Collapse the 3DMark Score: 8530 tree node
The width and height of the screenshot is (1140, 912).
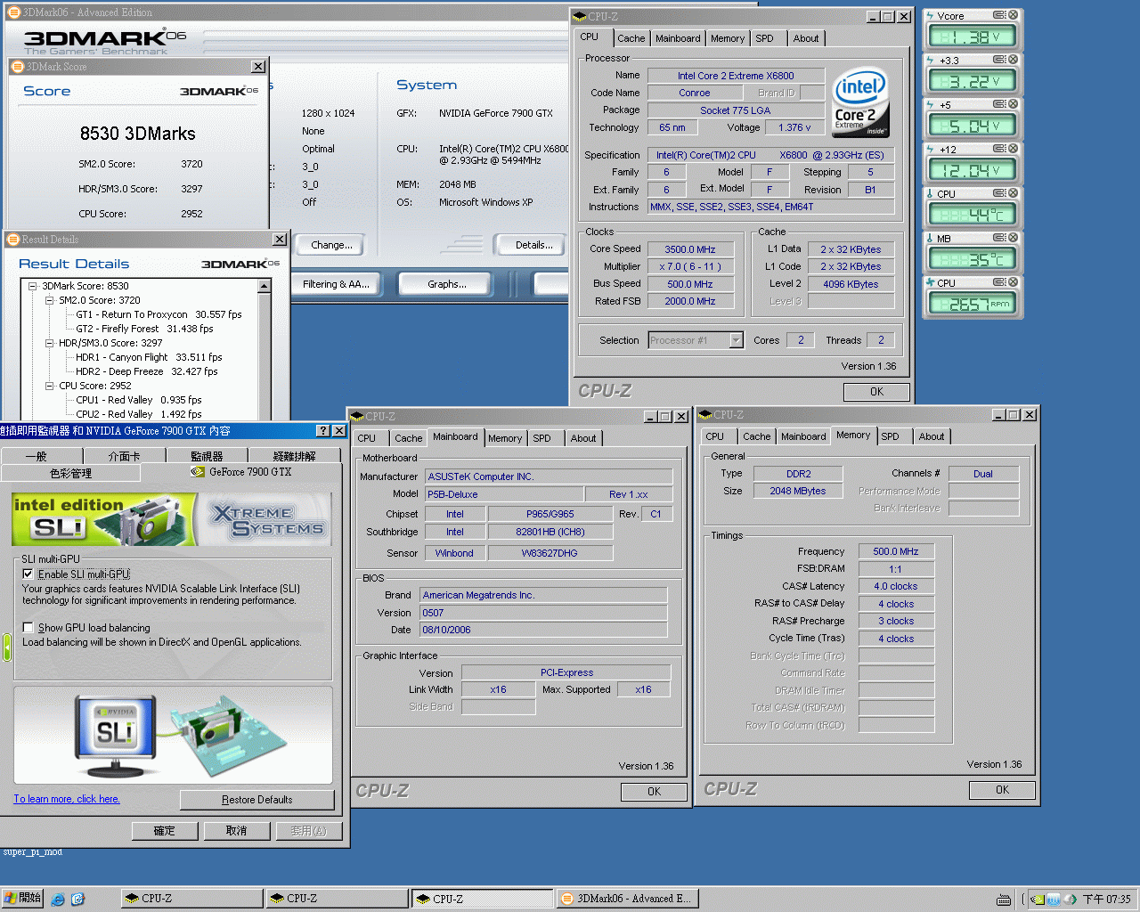coord(33,286)
